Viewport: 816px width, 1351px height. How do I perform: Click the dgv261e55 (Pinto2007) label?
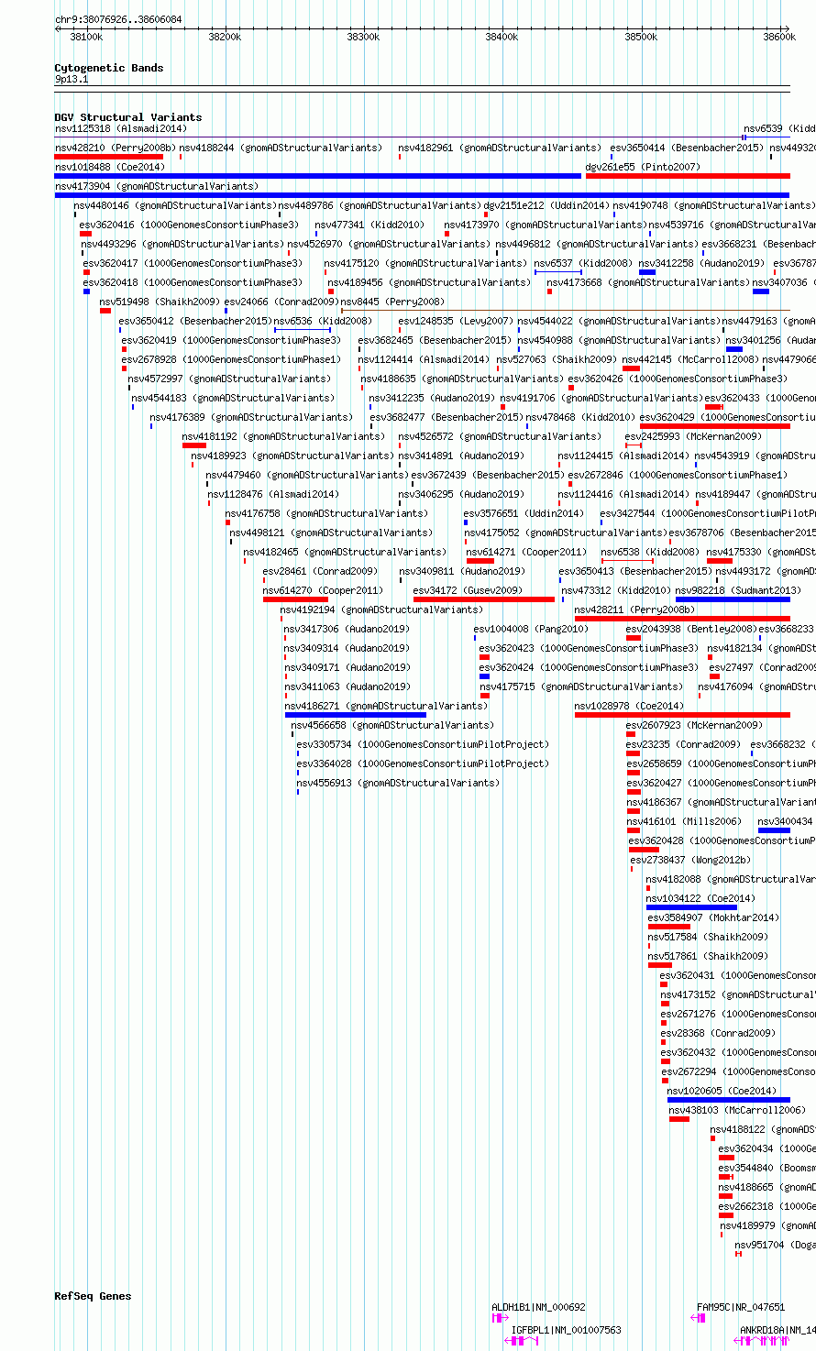point(643,167)
